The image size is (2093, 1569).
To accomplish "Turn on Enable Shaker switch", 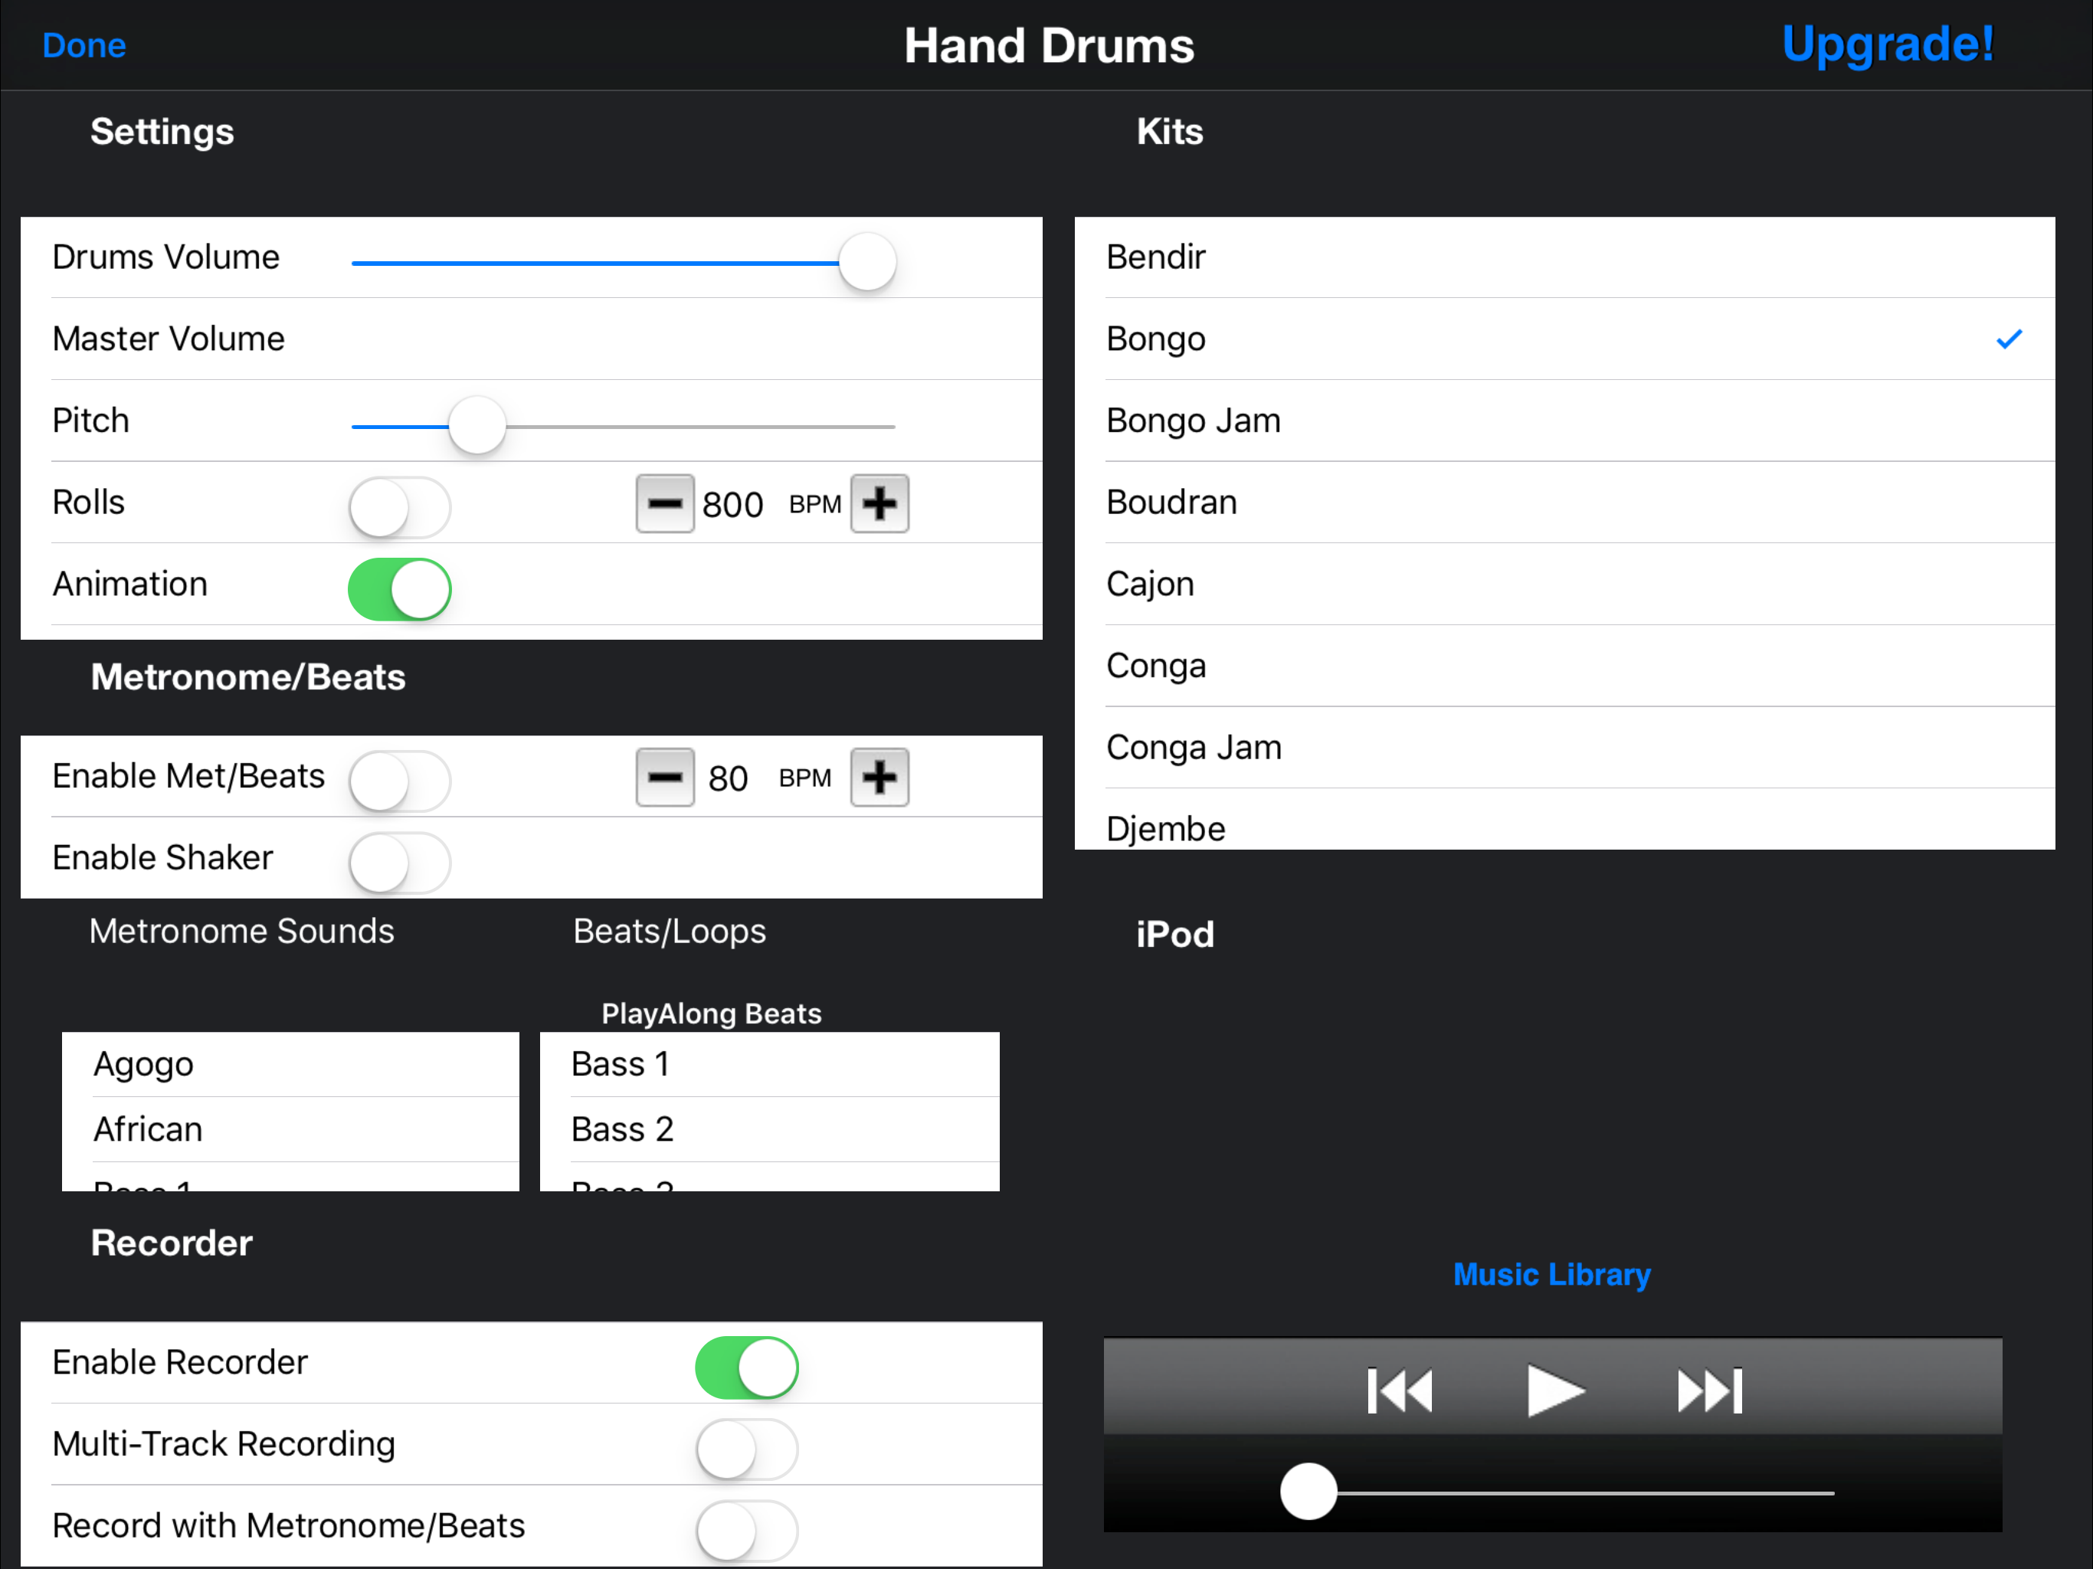I will (399, 863).
